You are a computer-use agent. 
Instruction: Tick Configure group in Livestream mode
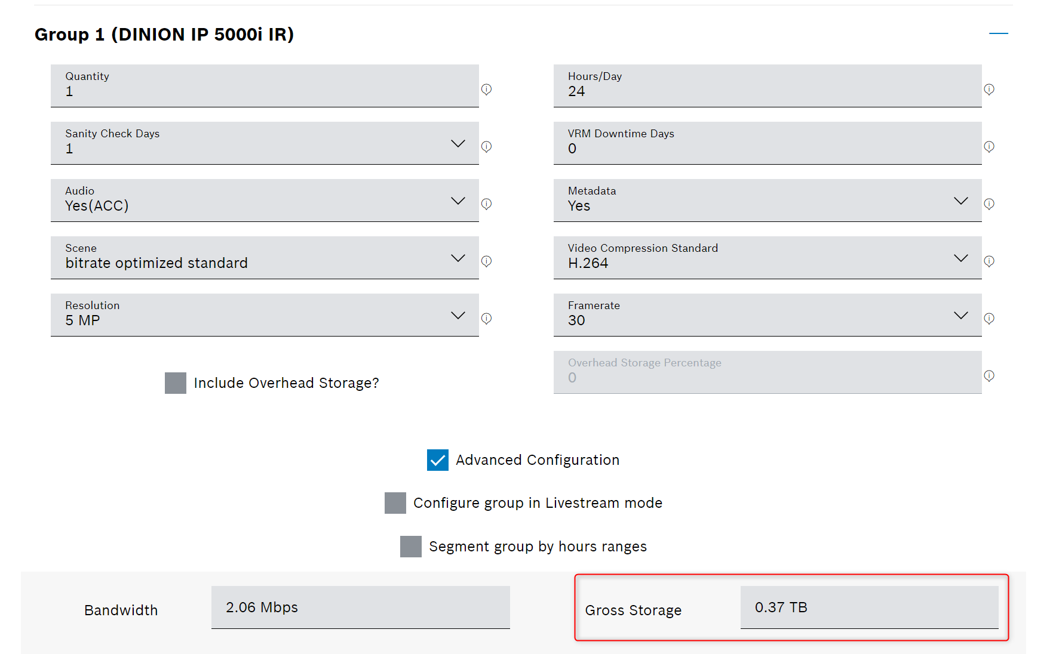(395, 503)
